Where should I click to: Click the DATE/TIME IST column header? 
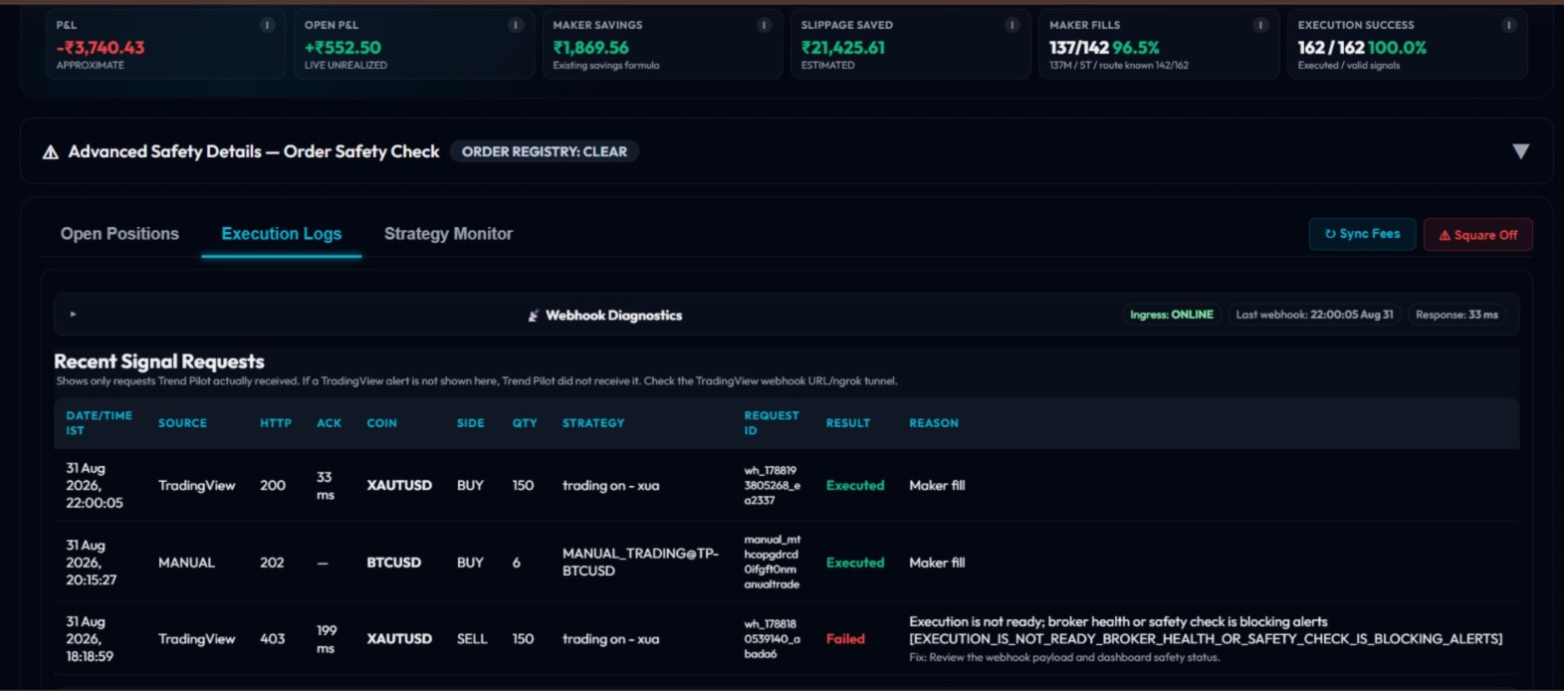pyautogui.click(x=99, y=423)
